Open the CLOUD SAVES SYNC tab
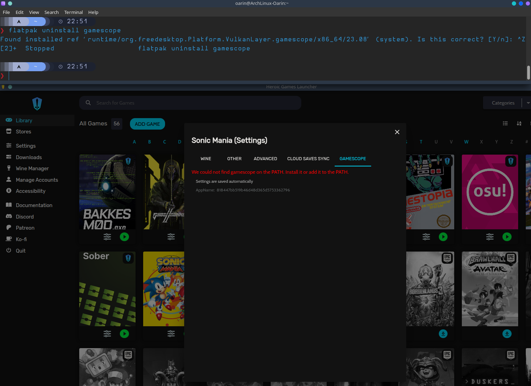The height and width of the screenshot is (386, 531). (308, 159)
